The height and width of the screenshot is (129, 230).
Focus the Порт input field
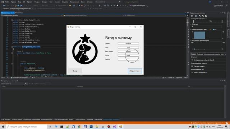[x=128, y=47]
